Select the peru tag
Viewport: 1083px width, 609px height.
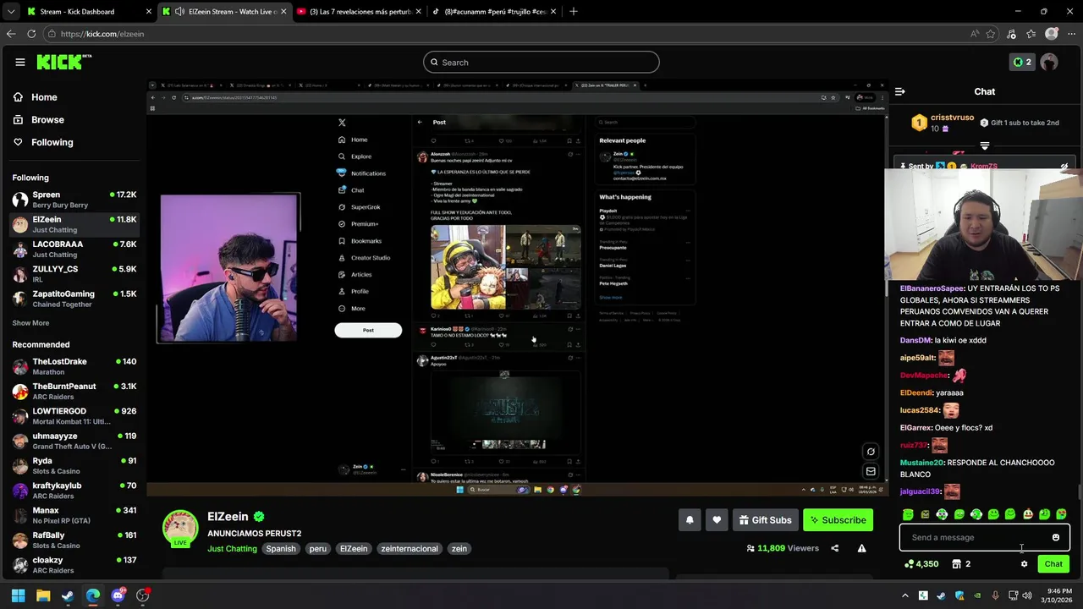(x=317, y=548)
